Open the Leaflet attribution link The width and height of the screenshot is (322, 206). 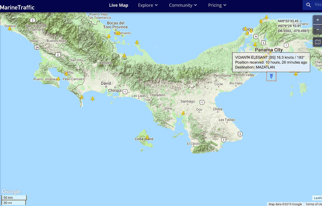tap(317, 198)
